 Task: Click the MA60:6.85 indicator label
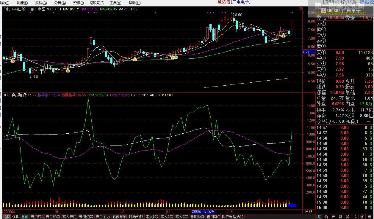[108, 9]
